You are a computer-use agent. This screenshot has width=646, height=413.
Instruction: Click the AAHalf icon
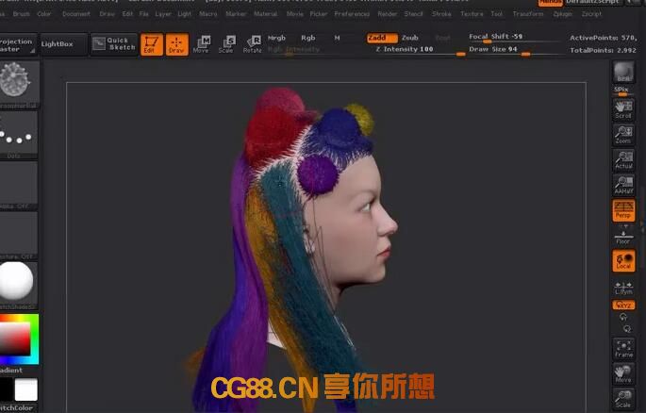623,185
